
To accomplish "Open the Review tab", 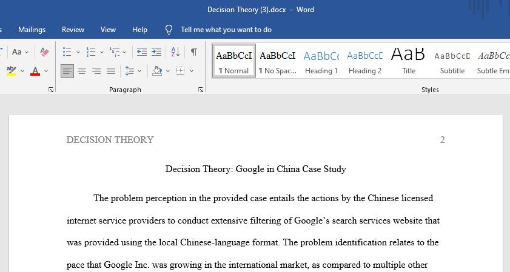I will [73, 30].
